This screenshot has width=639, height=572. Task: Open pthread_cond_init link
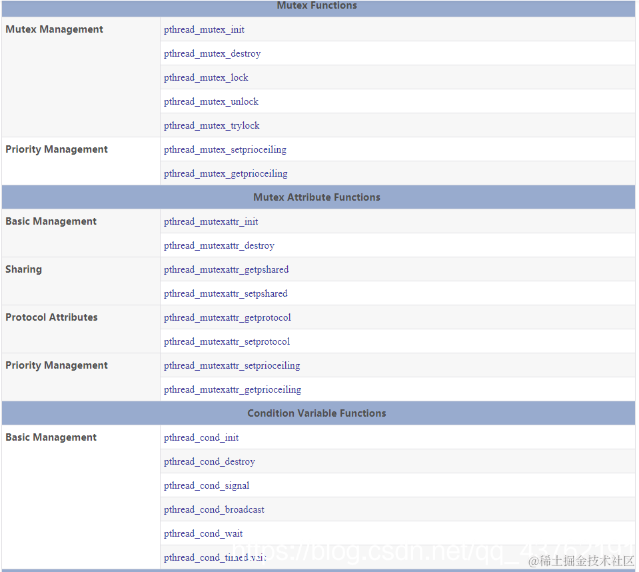201,437
